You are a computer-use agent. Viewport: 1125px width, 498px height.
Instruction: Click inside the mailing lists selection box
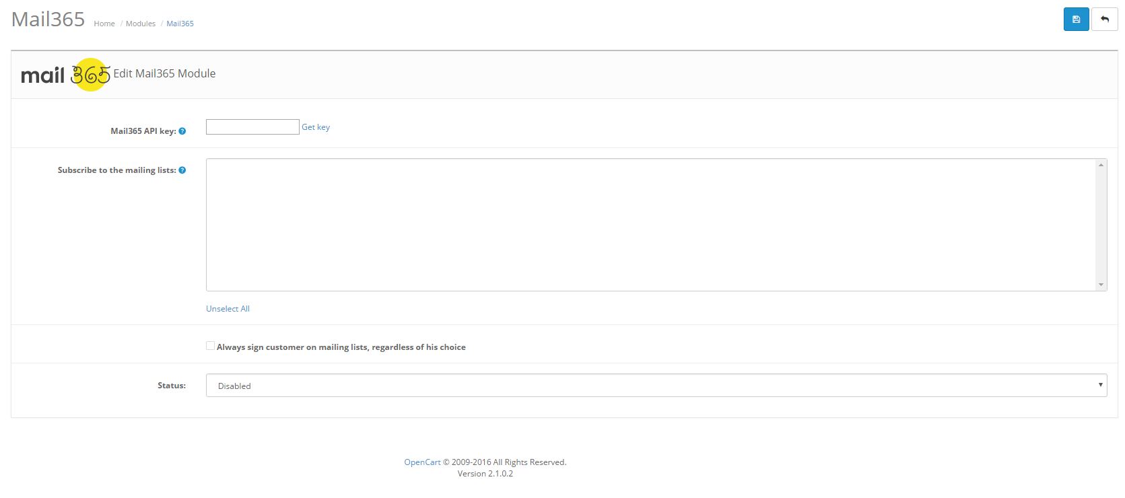point(650,225)
